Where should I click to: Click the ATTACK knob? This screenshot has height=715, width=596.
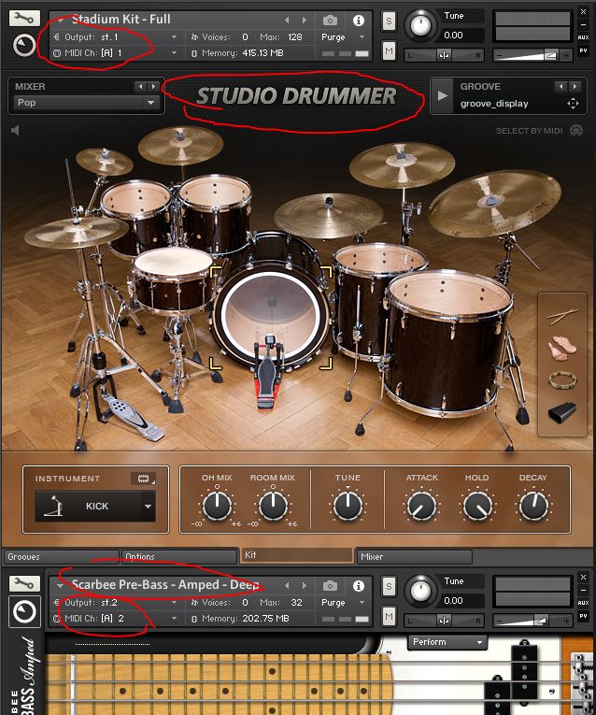pyautogui.click(x=421, y=506)
